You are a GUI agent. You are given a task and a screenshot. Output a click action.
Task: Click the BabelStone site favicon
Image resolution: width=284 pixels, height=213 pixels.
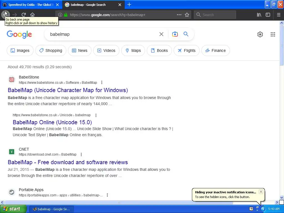pyautogui.click(x=12, y=80)
